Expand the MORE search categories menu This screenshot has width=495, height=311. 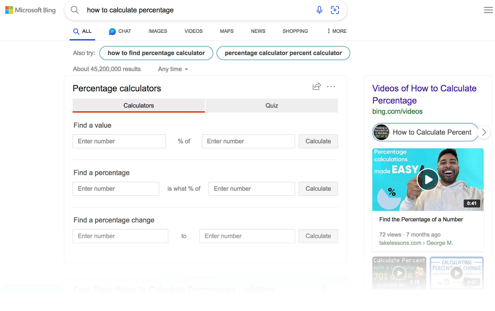[337, 31]
